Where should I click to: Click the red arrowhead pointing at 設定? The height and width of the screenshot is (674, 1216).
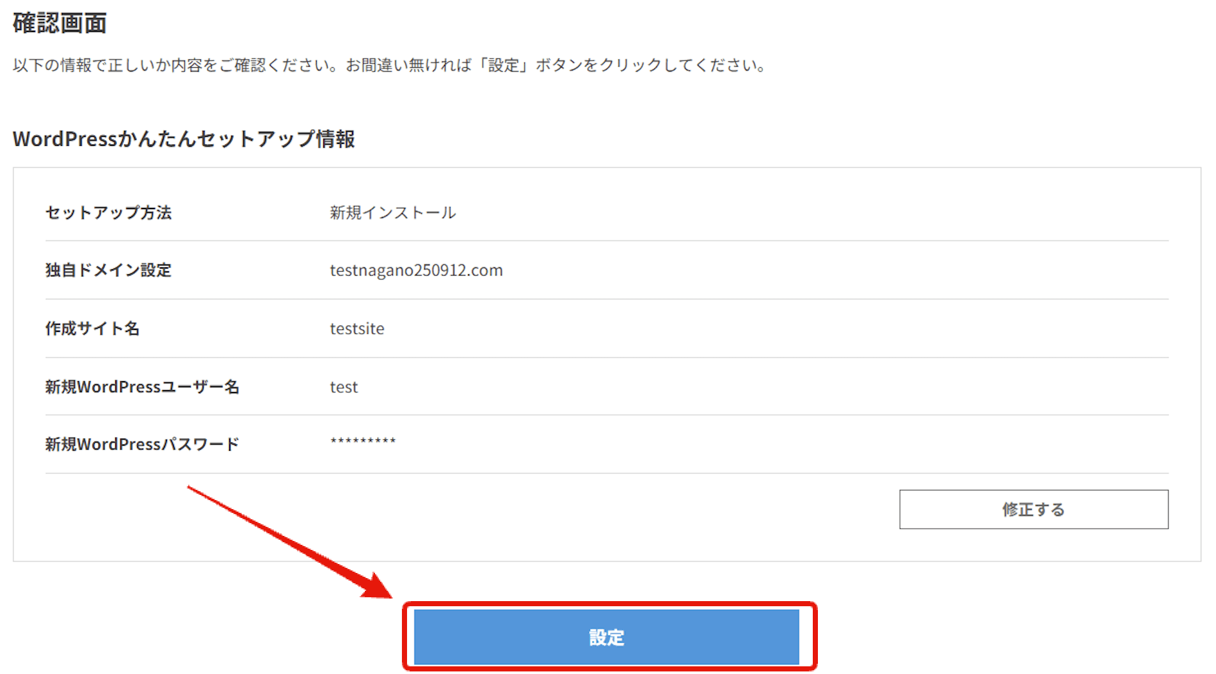click(x=378, y=585)
